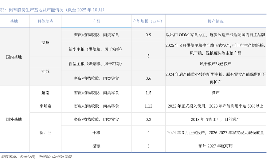This screenshot has height=163, width=270.
Task: Click the "柬埔寨" location cell
Action: point(45,106)
